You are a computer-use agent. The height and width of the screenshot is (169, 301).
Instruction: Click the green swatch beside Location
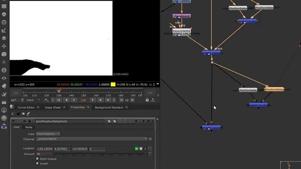pos(136,148)
